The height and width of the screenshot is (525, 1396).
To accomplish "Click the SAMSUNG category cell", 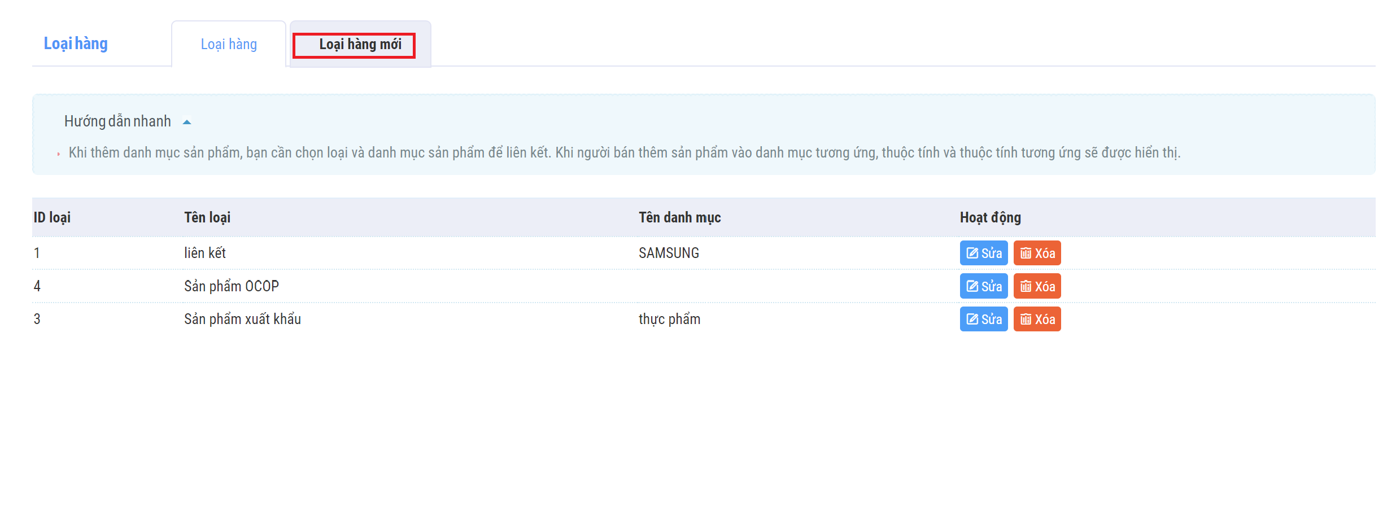I will point(669,253).
